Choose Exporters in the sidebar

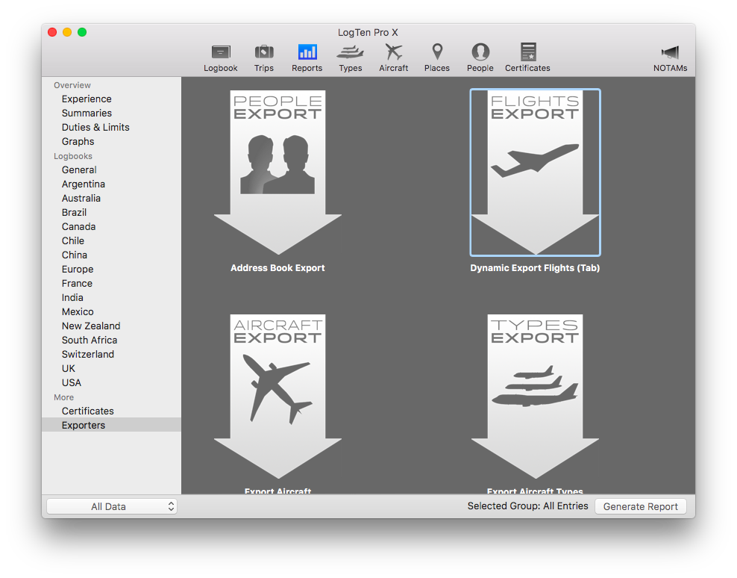click(84, 425)
